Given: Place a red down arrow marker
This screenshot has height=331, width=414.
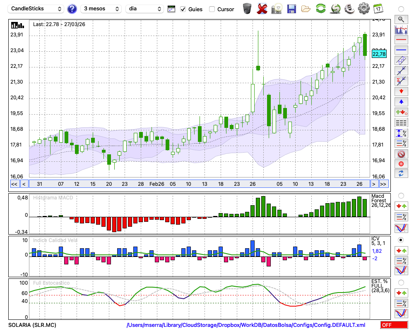Looking at the screenshot, I should pos(401,91).
